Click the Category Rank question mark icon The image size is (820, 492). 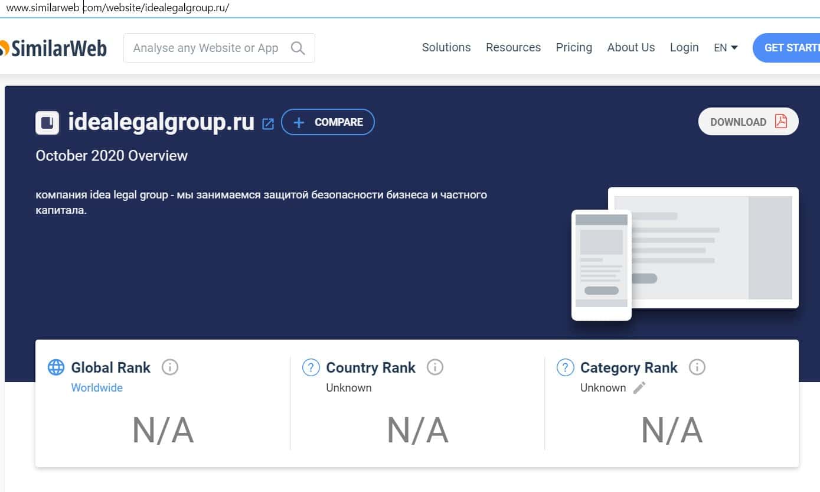[x=565, y=367]
